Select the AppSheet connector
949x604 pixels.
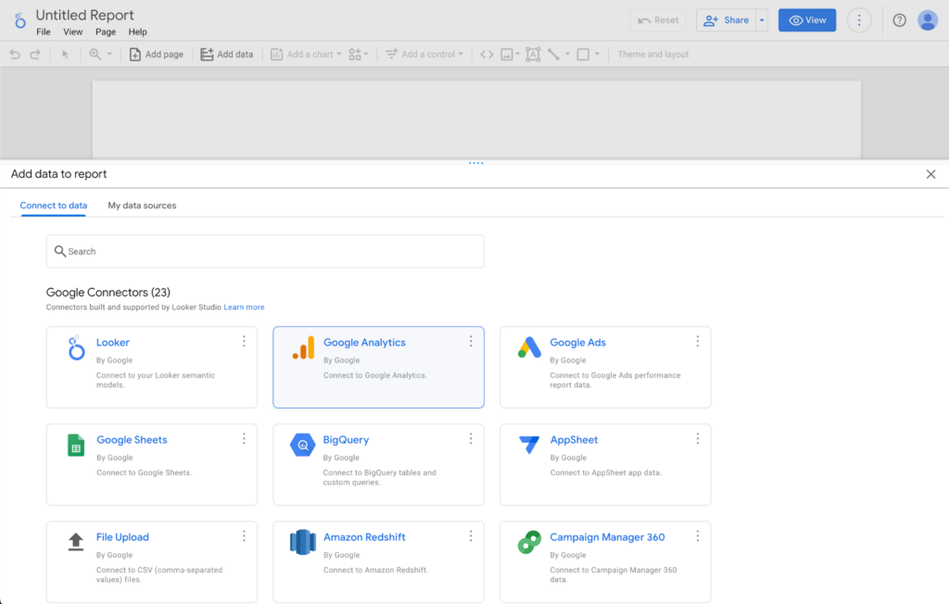click(x=605, y=465)
